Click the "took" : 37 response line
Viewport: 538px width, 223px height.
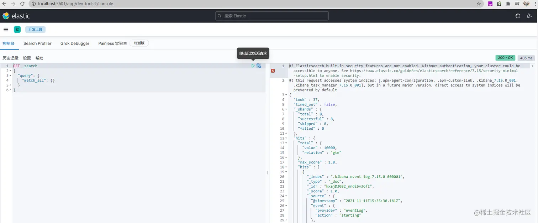coord(306,100)
